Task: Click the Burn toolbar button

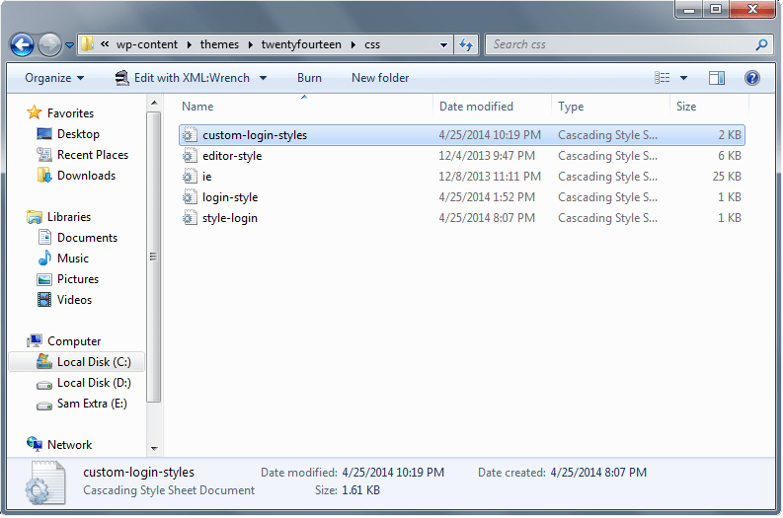Action: (309, 78)
